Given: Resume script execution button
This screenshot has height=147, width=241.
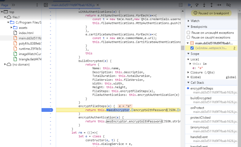Looking at the screenshot, I should (190, 5).
